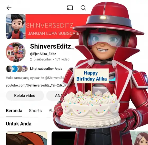Viewport: 148px width, 145px height.
Task: Open the first Untuk Anda video thumbnail
Action: click(x=26, y=138)
